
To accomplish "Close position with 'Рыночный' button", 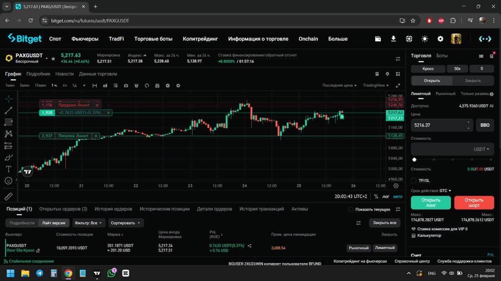I will (359, 248).
